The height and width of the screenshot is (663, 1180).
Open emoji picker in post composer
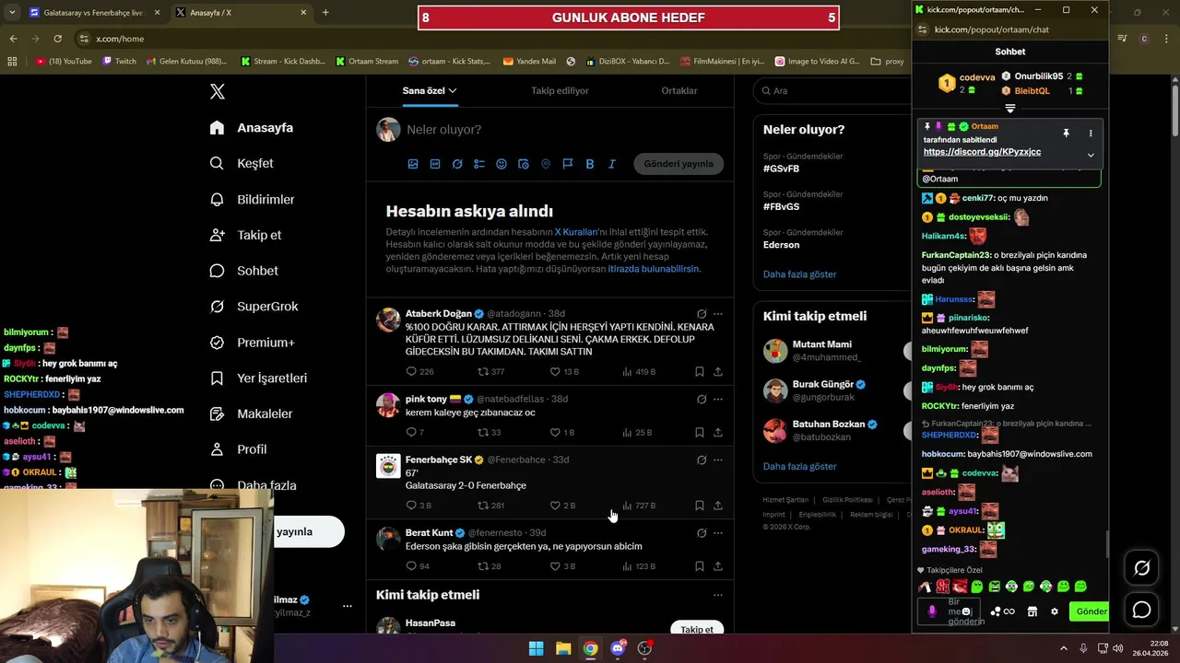point(501,164)
